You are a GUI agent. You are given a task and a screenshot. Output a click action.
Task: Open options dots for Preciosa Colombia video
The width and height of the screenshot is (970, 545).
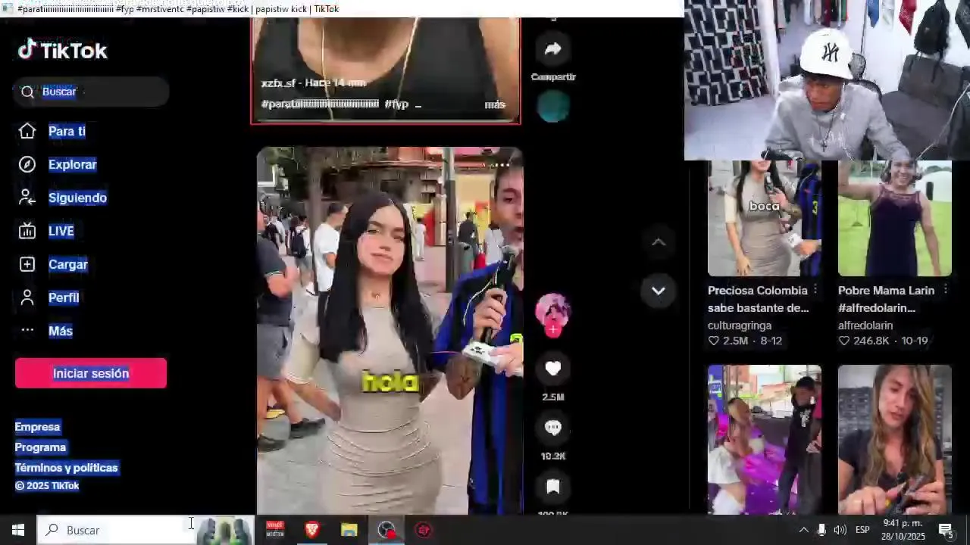coord(815,290)
